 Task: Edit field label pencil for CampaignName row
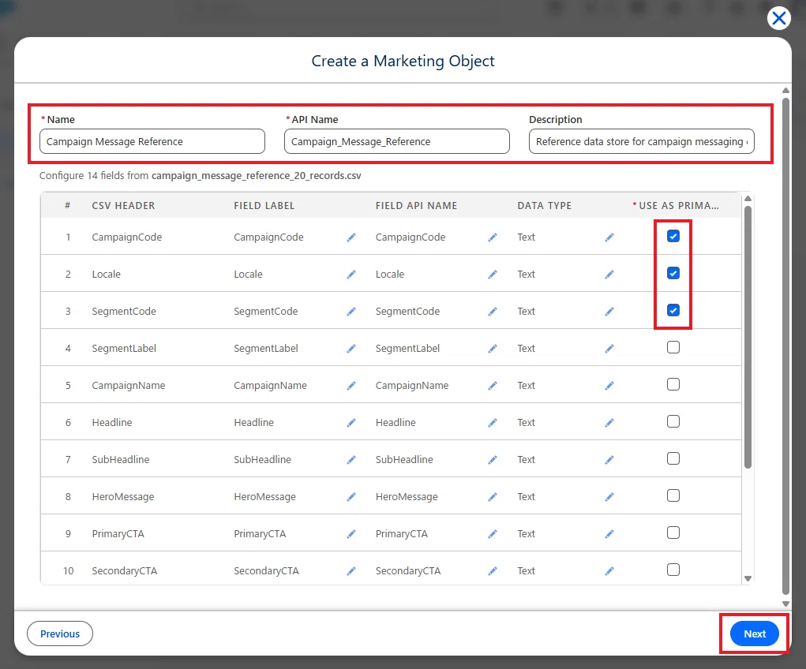point(351,385)
